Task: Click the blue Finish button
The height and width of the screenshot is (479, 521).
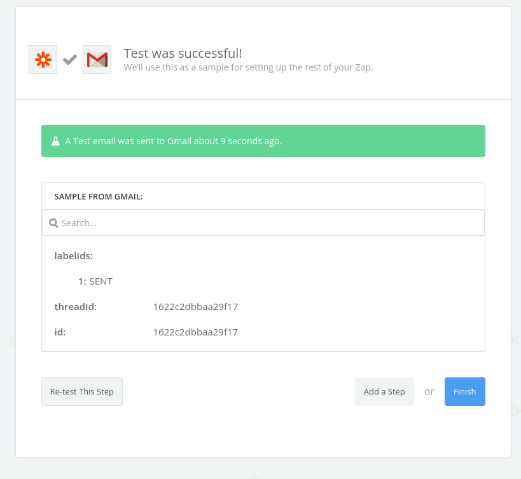Action: 464,391
